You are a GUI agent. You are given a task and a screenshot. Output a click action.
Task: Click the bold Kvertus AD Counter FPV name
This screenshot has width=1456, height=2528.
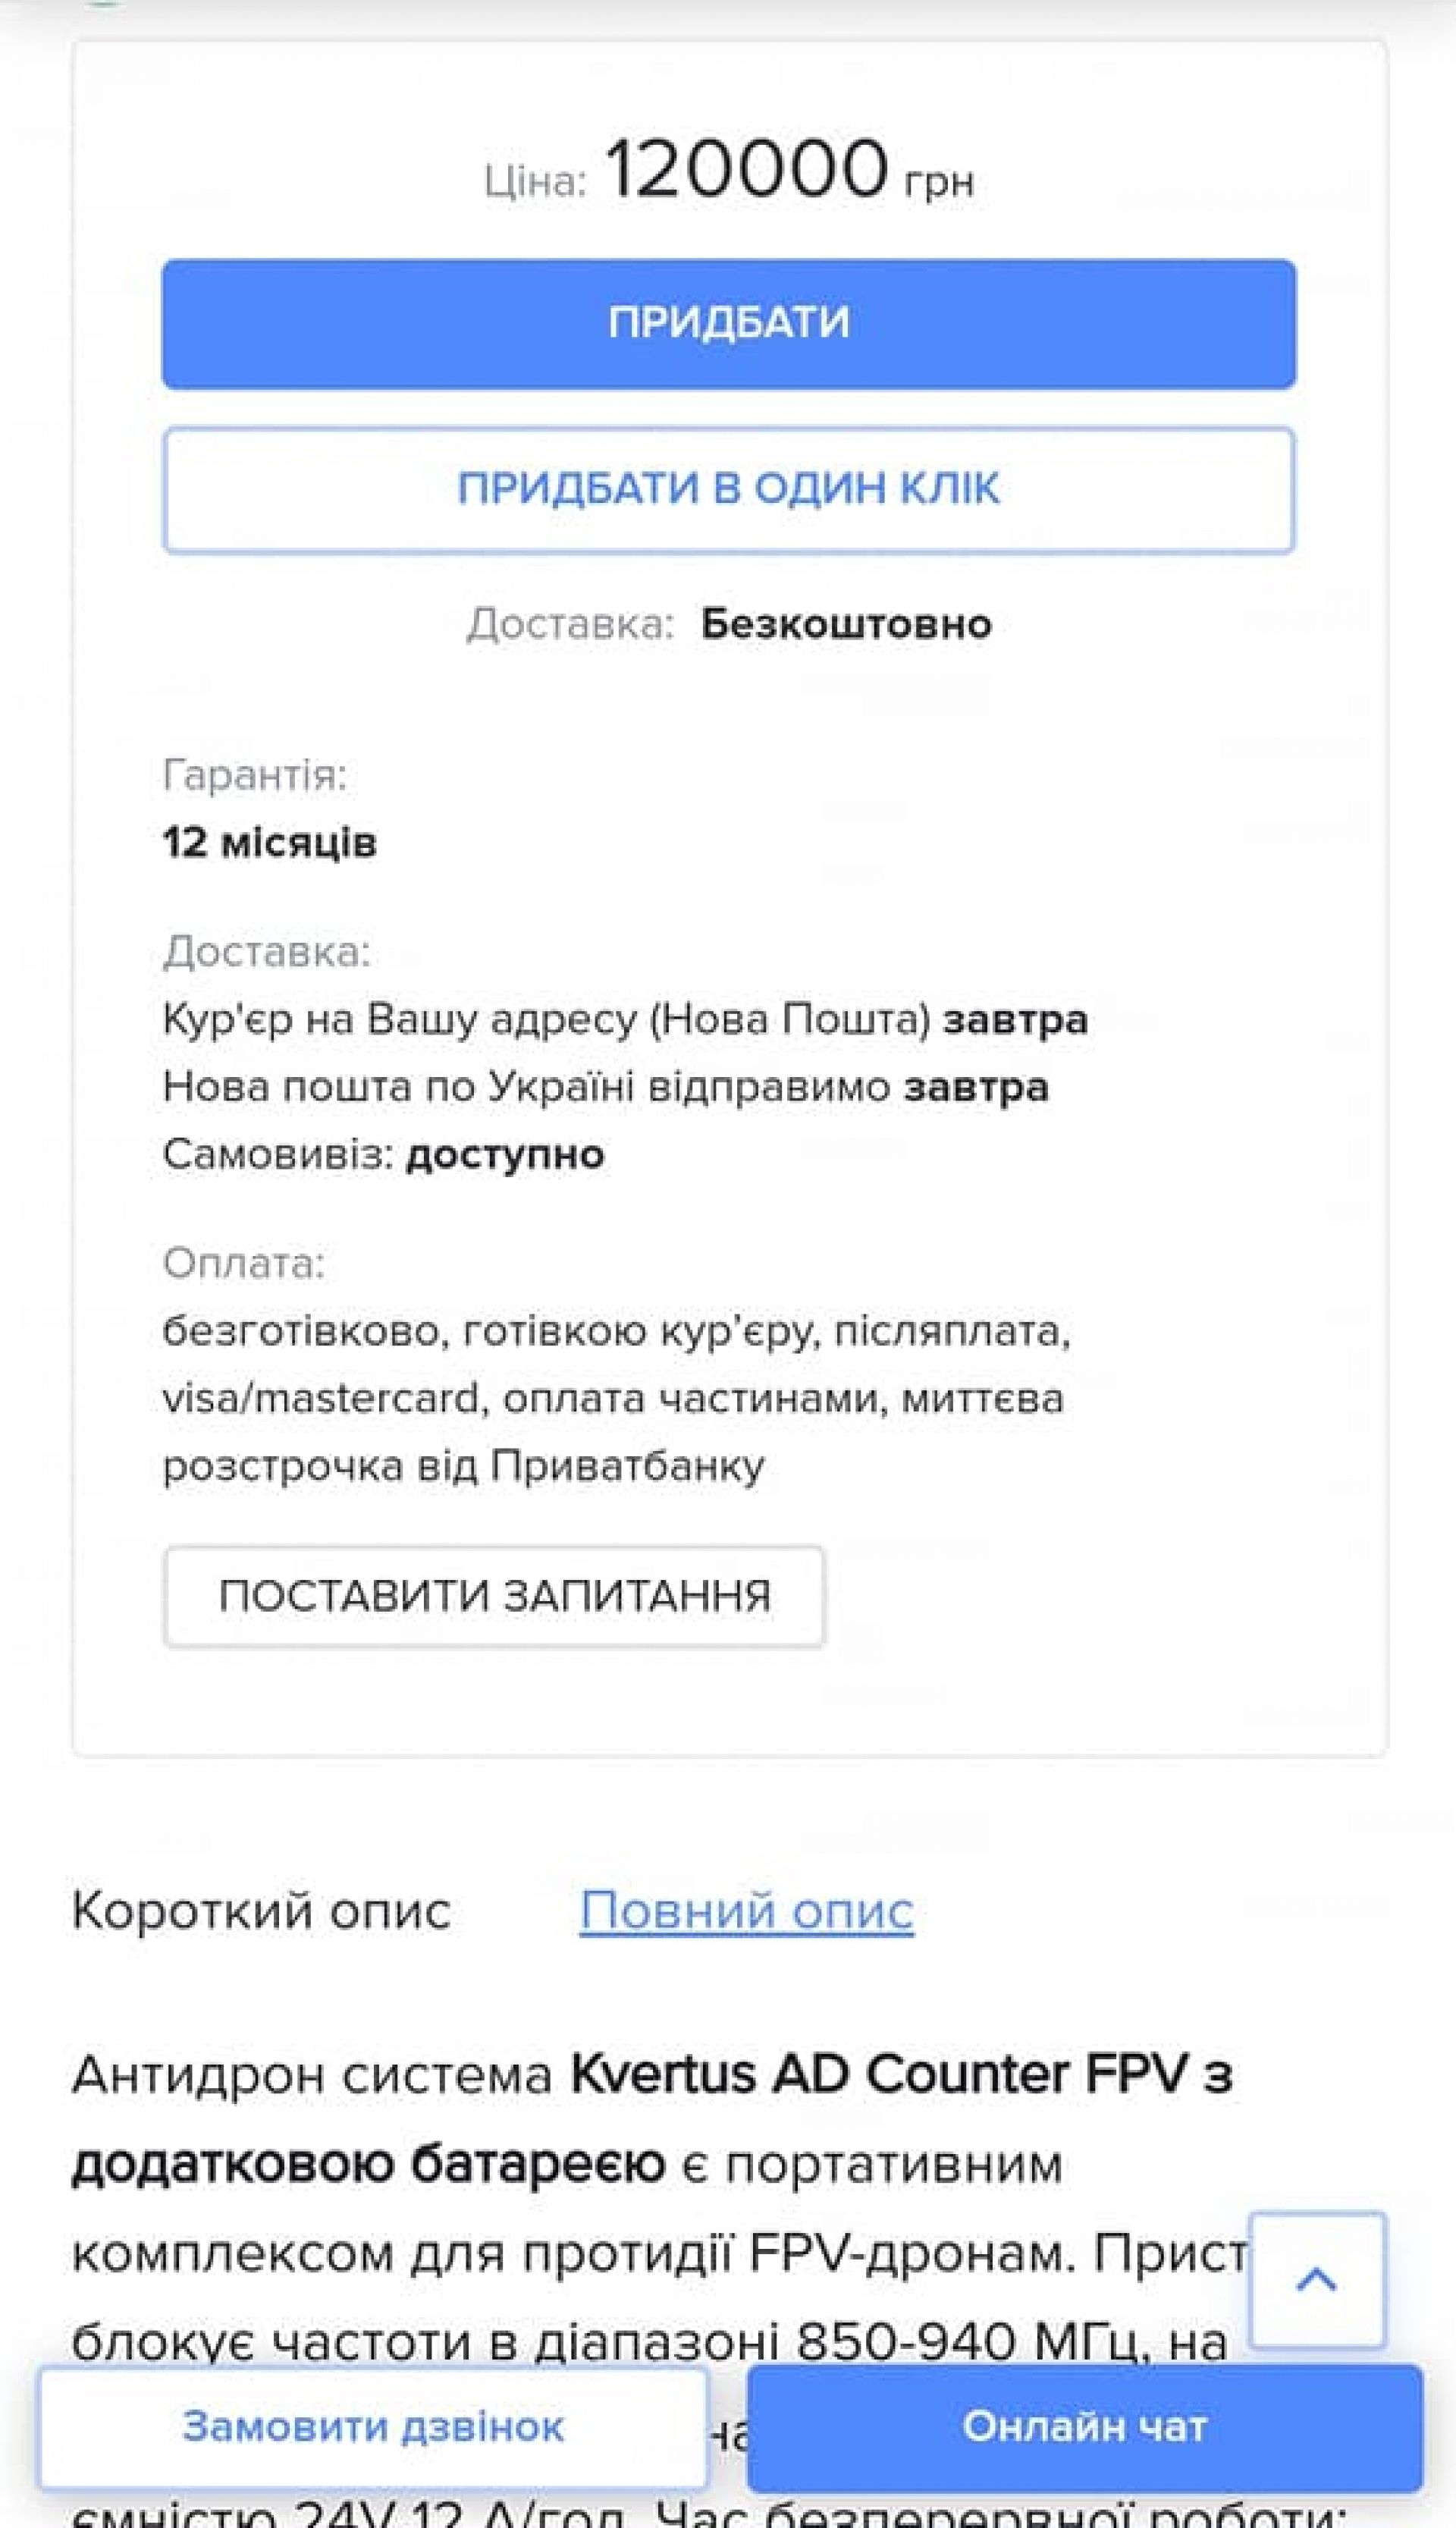(878, 2075)
